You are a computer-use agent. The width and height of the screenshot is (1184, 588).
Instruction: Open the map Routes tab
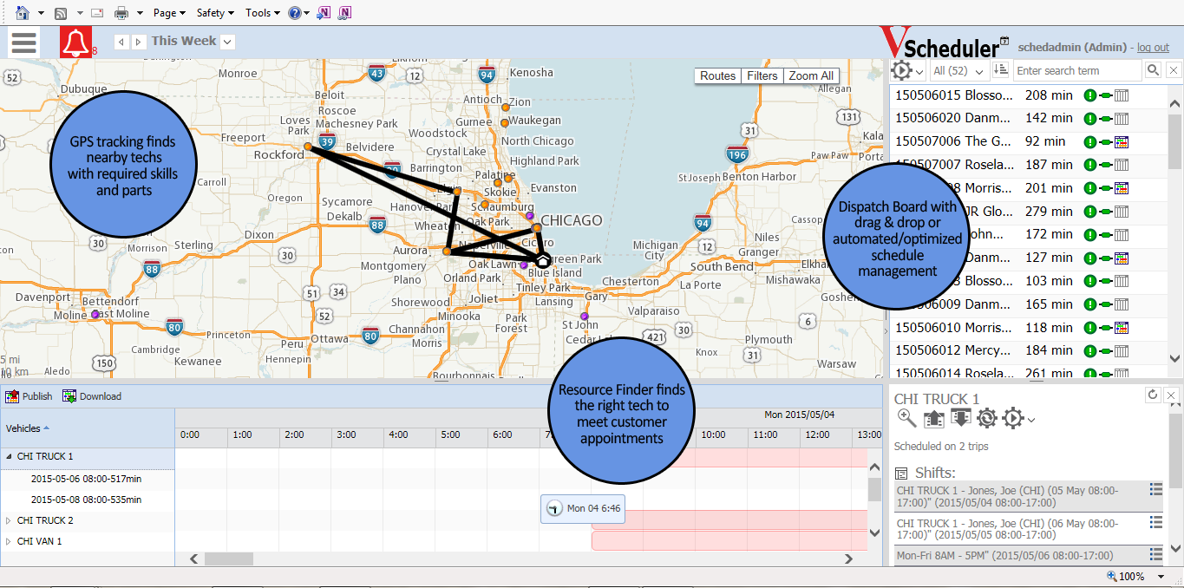[717, 75]
